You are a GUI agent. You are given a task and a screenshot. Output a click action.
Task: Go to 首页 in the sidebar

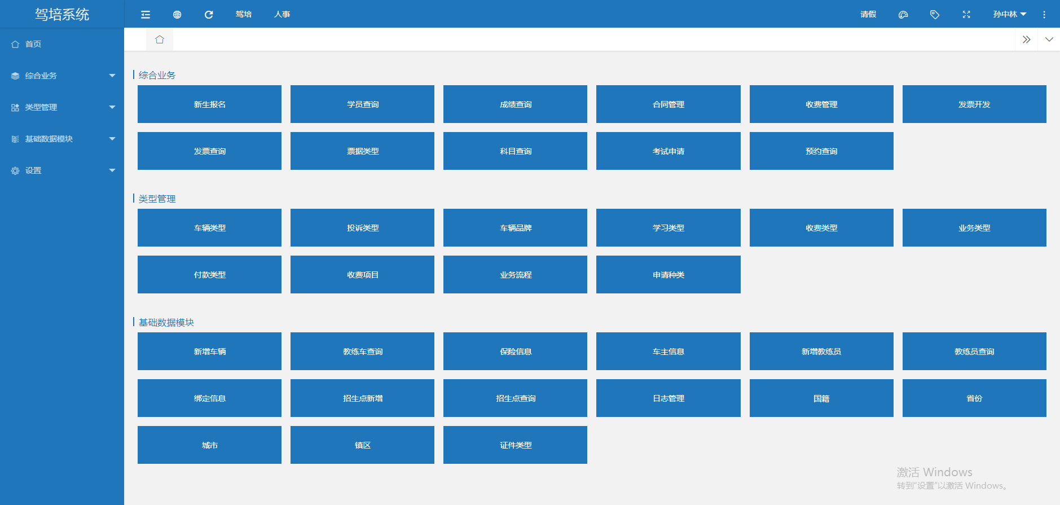pyautogui.click(x=33, y=44)
